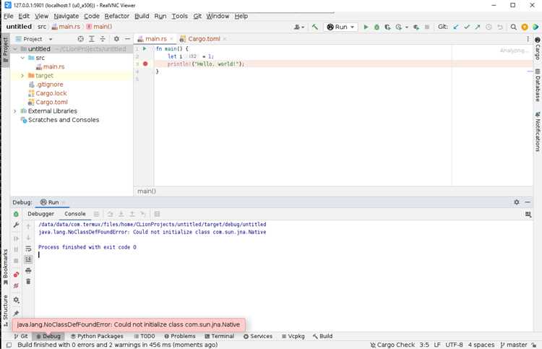542x349 pixels.
Task: Open Problems tool window
Action: point(180,336)
